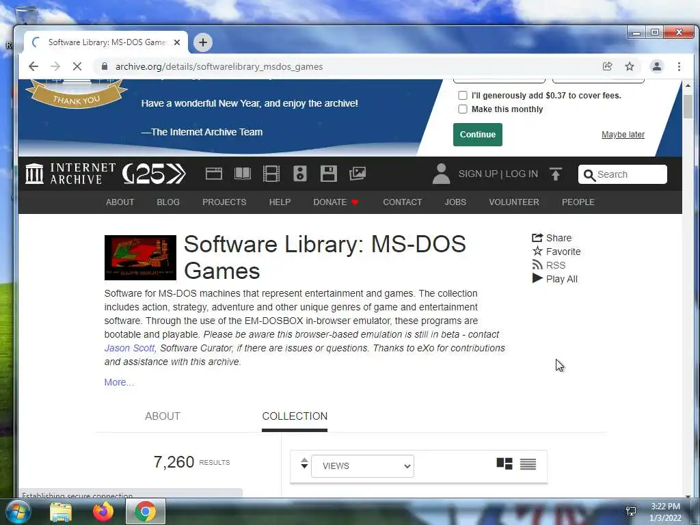Open Chrome three-dot menu
Viewport: 700px width, 525px height.
pos(679,66)
